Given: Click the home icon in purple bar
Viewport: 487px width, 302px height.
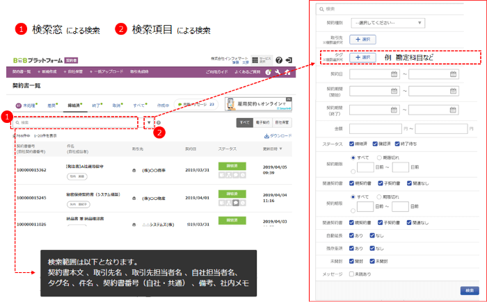Looking at the screenshot, I should [288, 72].
